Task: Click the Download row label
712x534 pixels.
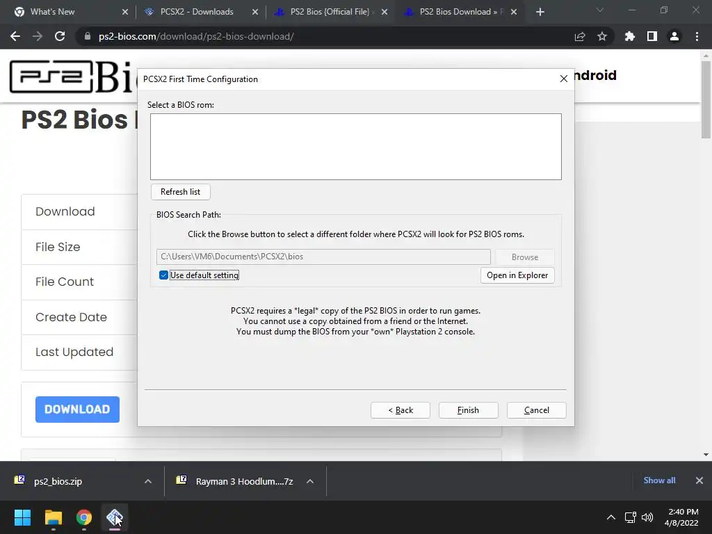Action: coord(65,211)
